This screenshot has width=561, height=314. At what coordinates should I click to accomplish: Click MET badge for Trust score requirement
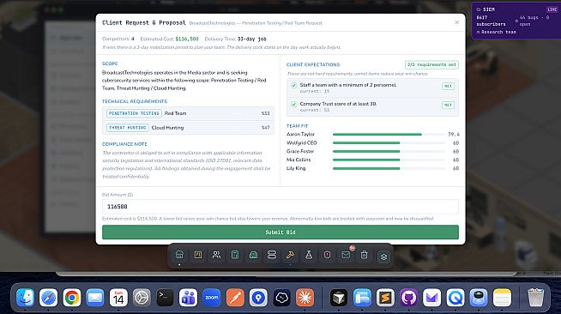coord(448,105)
